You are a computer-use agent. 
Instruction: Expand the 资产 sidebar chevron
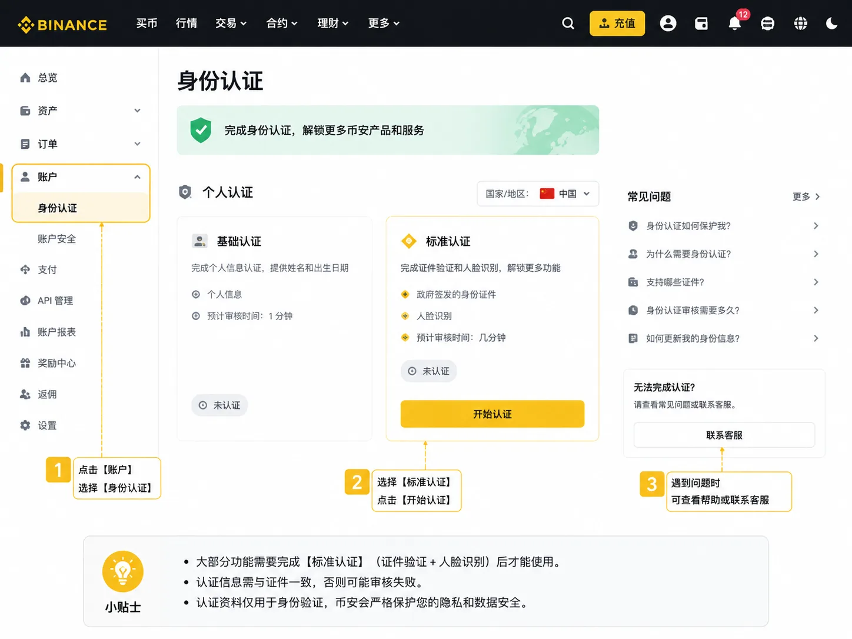(137, 111)
